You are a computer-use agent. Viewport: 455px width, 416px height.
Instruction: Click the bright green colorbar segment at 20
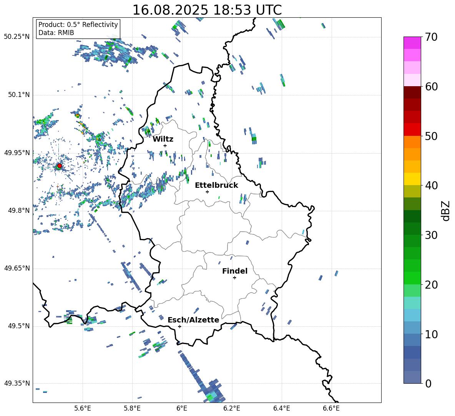coord(412,278)
